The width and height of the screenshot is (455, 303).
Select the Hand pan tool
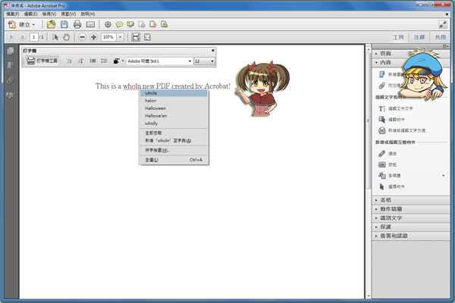[67, 37]
